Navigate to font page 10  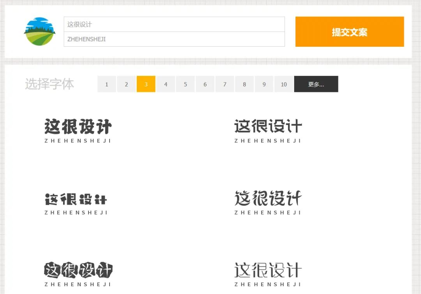pos(284,84)
